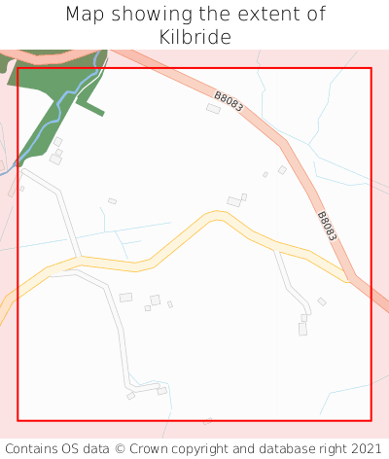Click the small isolated building near the western drains
Screen dimensions: 389x459
pyautogui.click(x=112, y=201)
